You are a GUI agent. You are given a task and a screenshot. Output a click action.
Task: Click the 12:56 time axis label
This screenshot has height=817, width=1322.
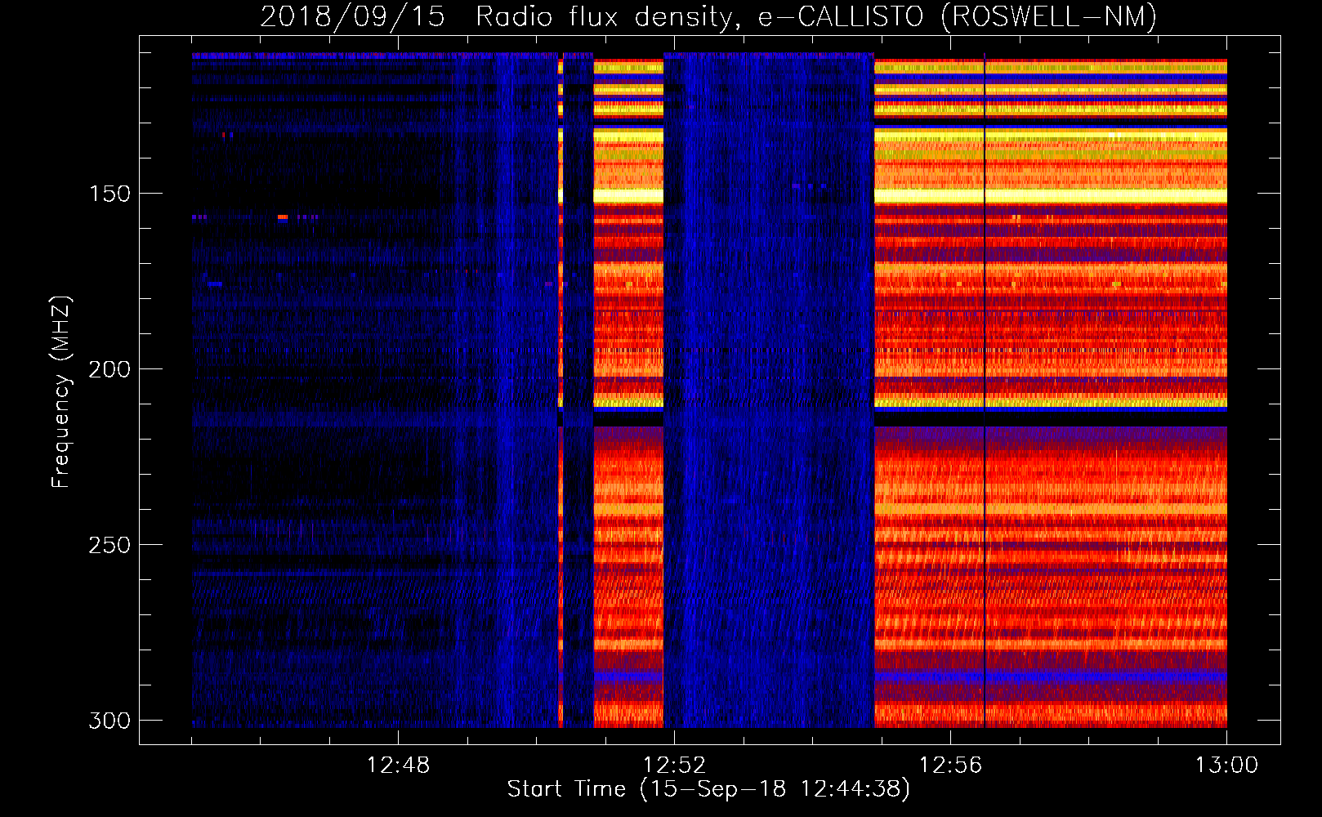(x=950, y=766)
